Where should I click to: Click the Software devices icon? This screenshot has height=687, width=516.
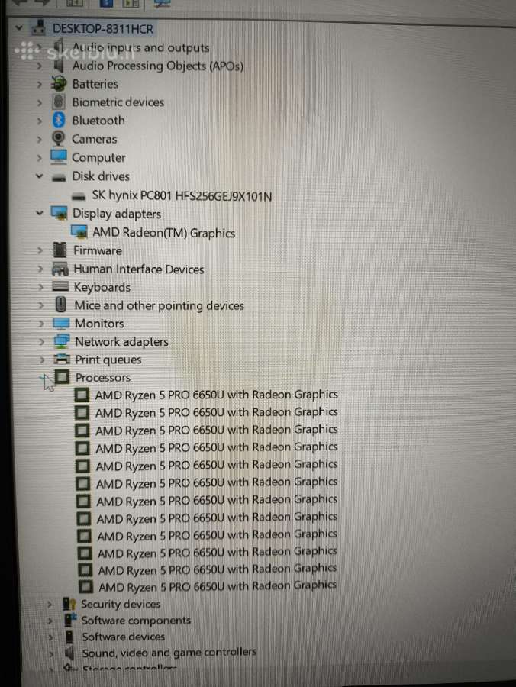point(69,636)
